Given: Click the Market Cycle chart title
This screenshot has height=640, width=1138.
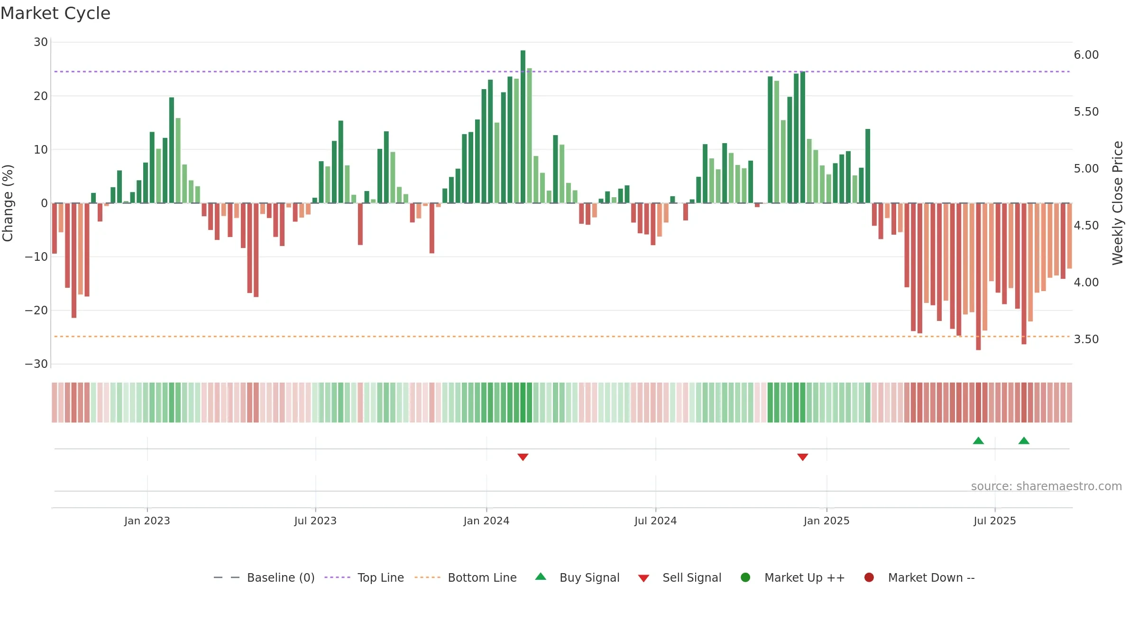Looking at the screenshot, I should 55,13.
